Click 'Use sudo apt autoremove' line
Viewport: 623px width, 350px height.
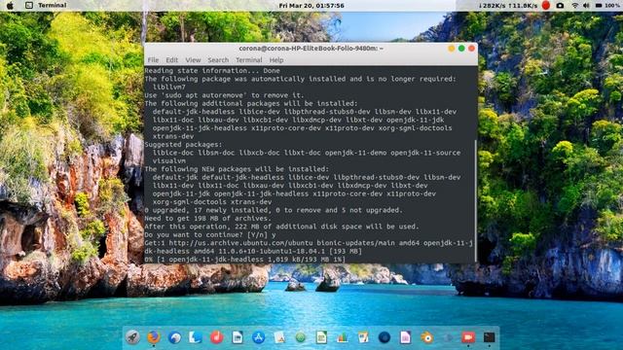coord(224,95)
